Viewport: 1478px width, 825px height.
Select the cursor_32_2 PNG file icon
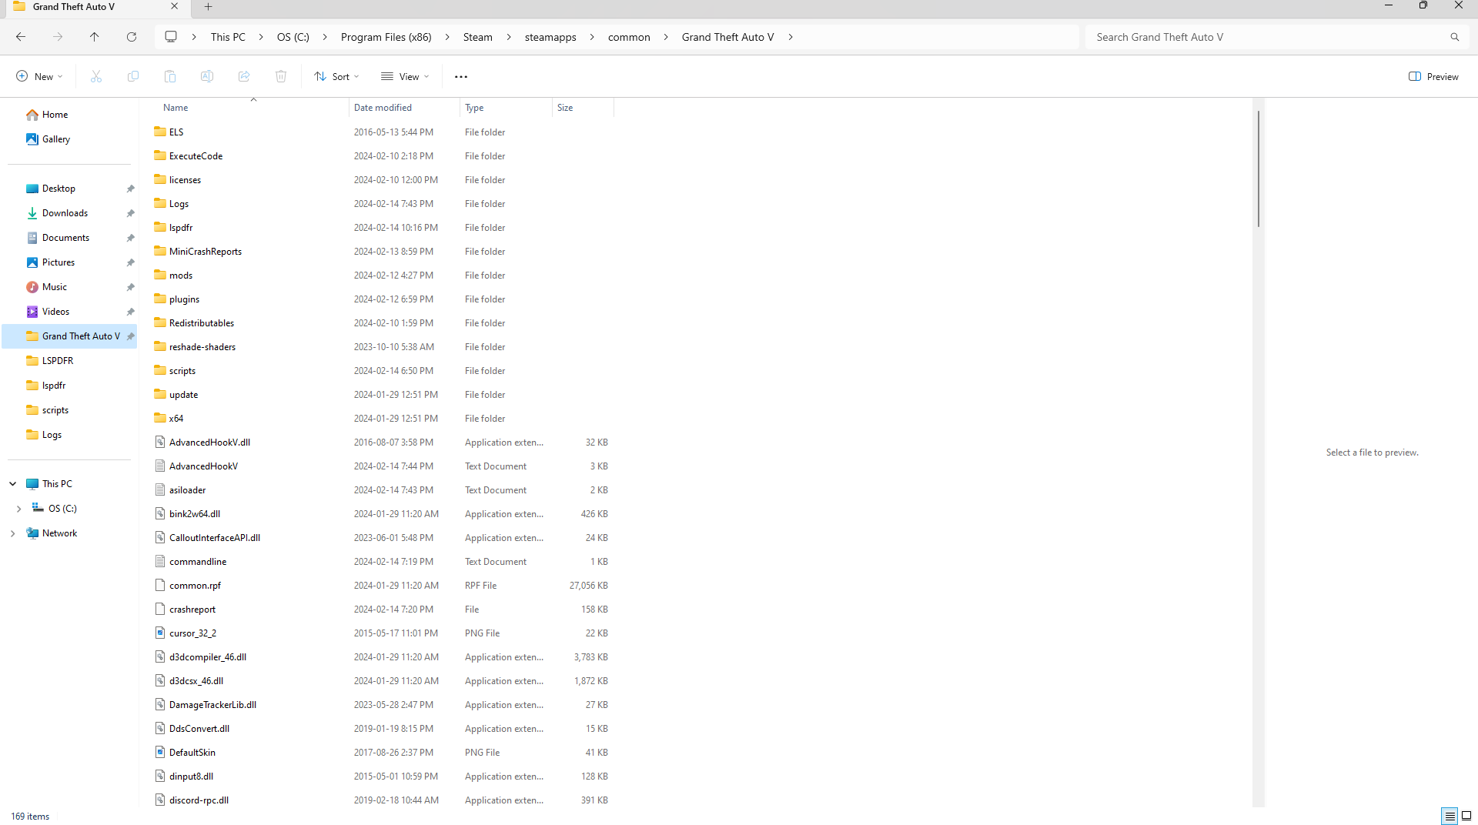(160, 633)
